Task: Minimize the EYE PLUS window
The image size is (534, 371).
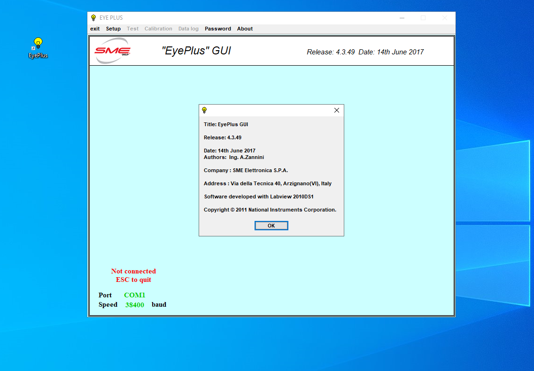Action: point(402,18)
